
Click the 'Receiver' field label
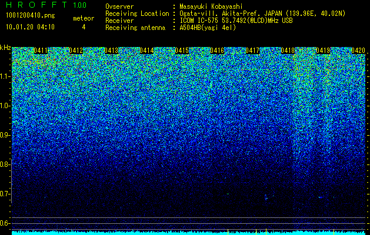coord(119,21)
